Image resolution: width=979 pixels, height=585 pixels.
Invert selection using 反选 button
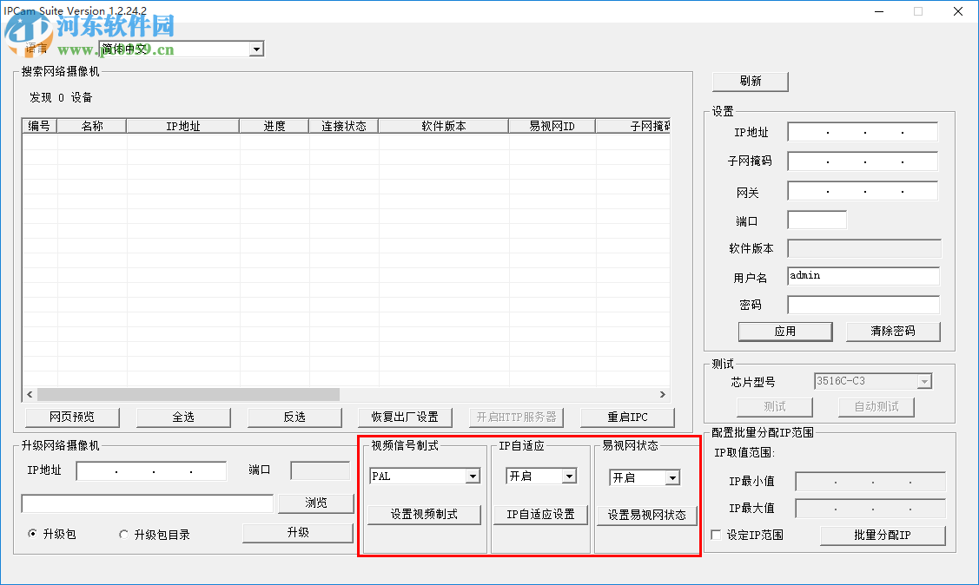294,417
